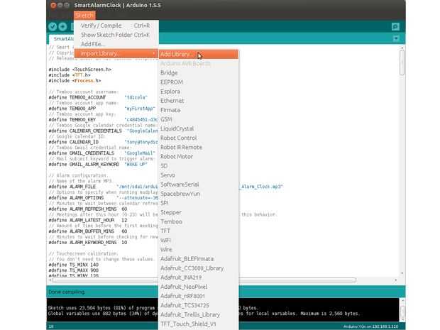Select the SPI library
Screen dimensions: 440x330
199,203
